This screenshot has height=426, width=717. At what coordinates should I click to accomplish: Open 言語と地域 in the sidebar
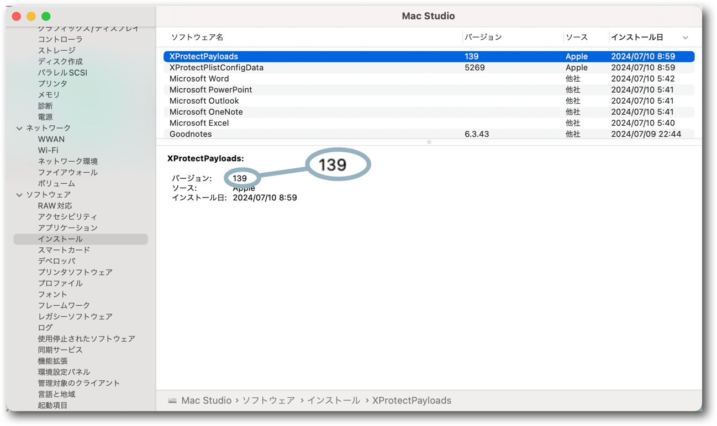tap(56, 394)
